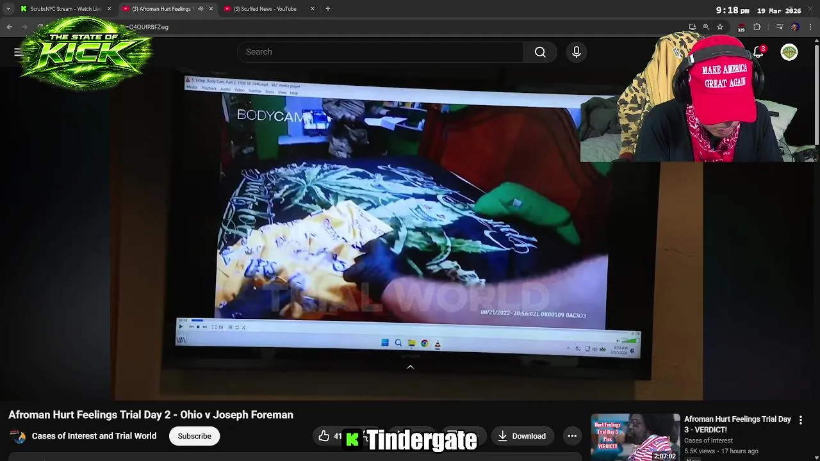
Task: Open the zoom magnifier icon in address bar
Action: [706, 27]
